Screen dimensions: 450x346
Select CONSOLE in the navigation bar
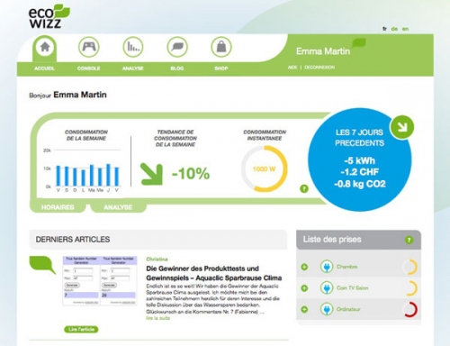coord(88,68)
